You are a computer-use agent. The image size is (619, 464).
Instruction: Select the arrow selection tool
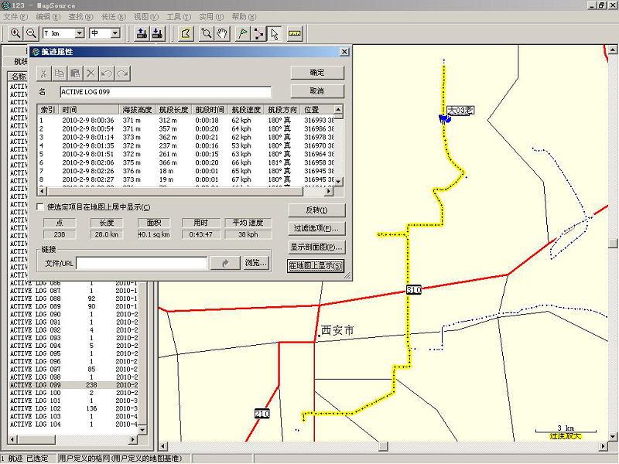click(x=275, y=33)
